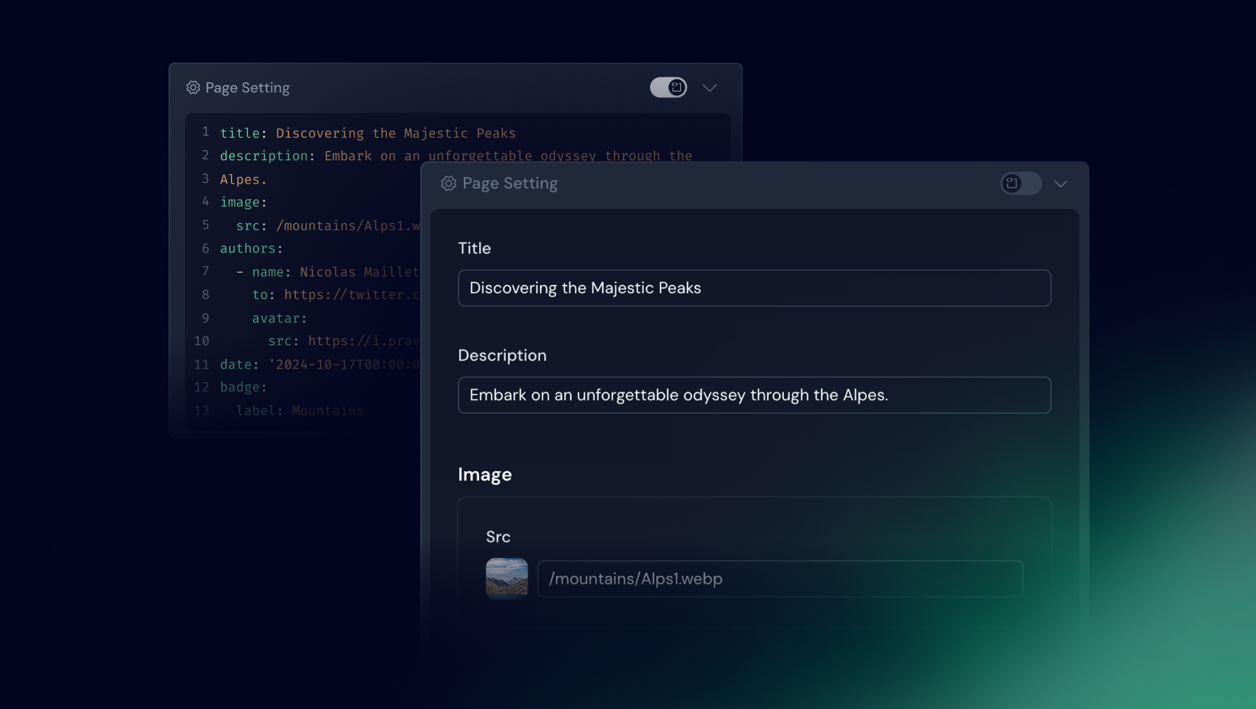Collapse the back Page Setting panel with its chevron
The image size is (1256, 709).
click(709, 88)
